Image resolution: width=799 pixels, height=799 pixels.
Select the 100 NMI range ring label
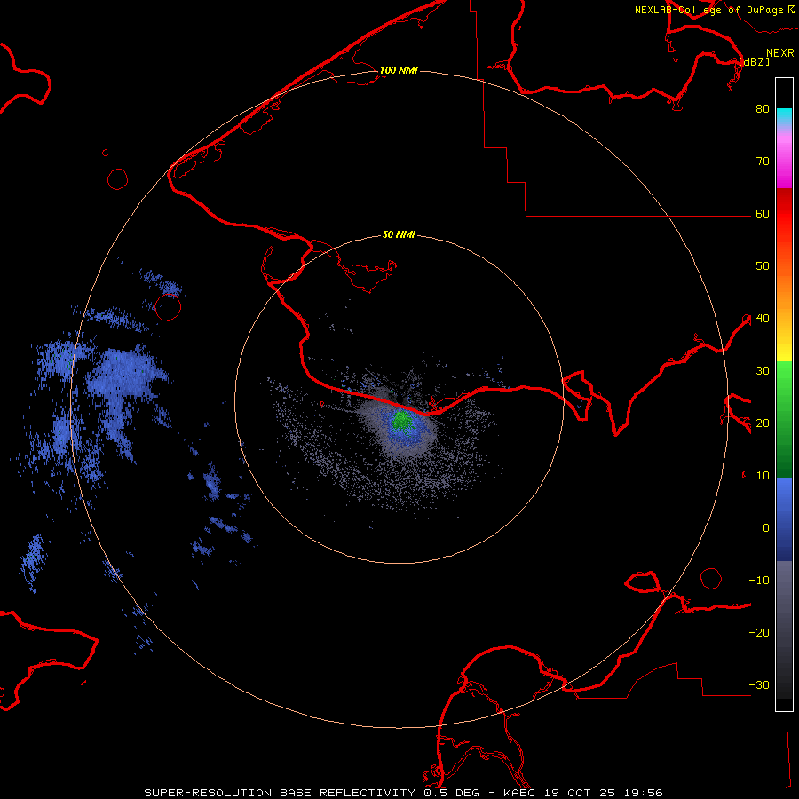[x=399, y=70]
